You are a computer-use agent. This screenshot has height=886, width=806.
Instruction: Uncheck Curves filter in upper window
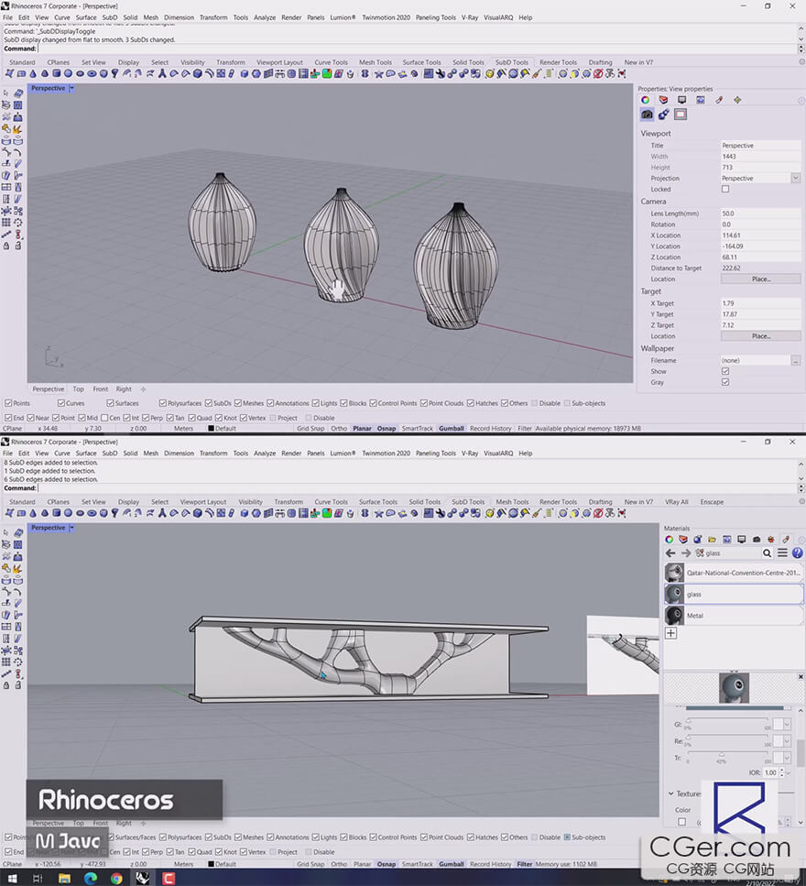pyautogui.click(x=61, y=403)
